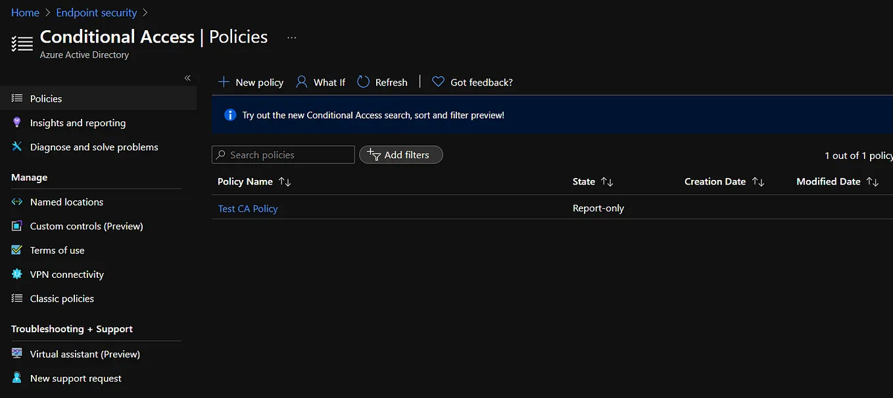This screenshot has height=398, width=893.
Task: Select the New policy plus icon
Action: pos(224,81)
